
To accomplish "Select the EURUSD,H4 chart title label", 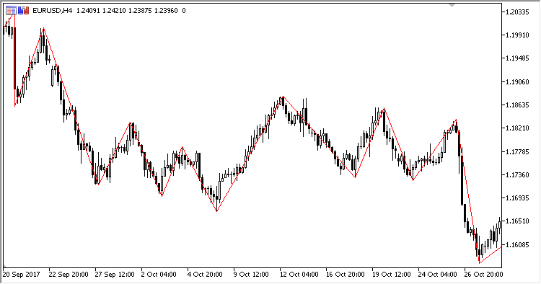I will click(53, 11).
